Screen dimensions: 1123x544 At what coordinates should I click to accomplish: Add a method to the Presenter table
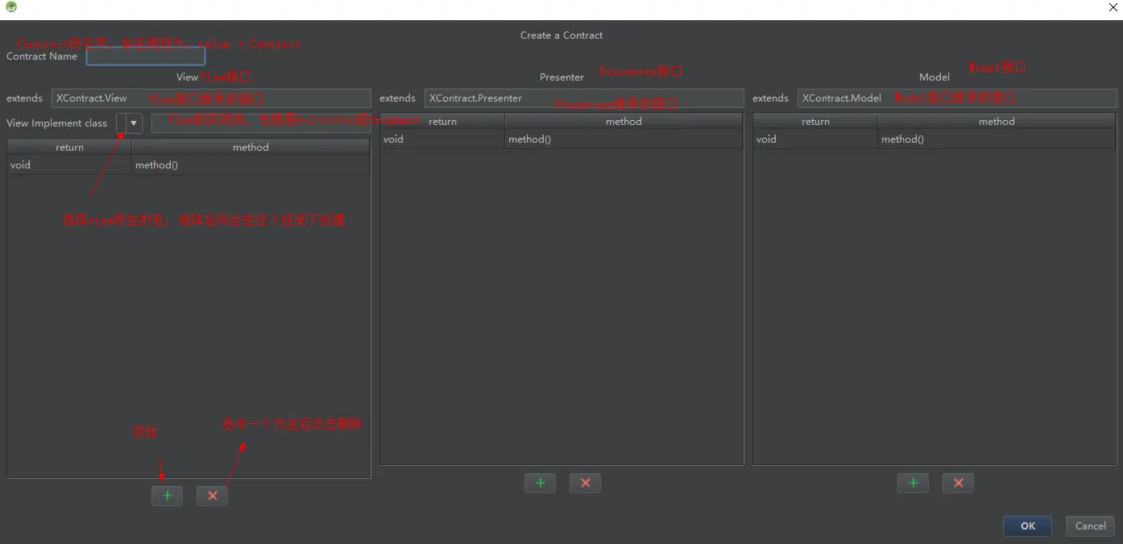pyautogui.click(x=540, y=483)
